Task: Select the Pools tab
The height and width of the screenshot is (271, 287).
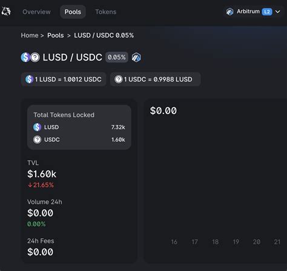Action: pos(73,12)
